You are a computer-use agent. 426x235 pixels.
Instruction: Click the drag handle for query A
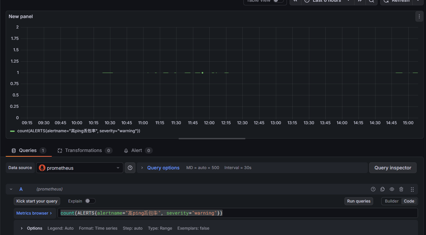[x=412, y=189]
